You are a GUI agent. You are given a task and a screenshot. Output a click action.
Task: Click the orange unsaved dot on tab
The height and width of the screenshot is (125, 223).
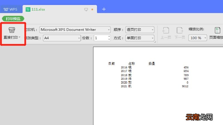(x=92, y=9)
